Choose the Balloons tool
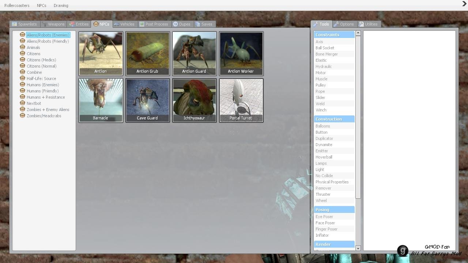This screenshot has width=468, height=263. 334,126
